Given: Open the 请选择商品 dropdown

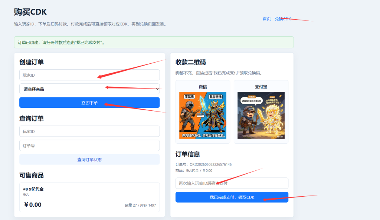Looking at the screenshot, I should [89, 89].
